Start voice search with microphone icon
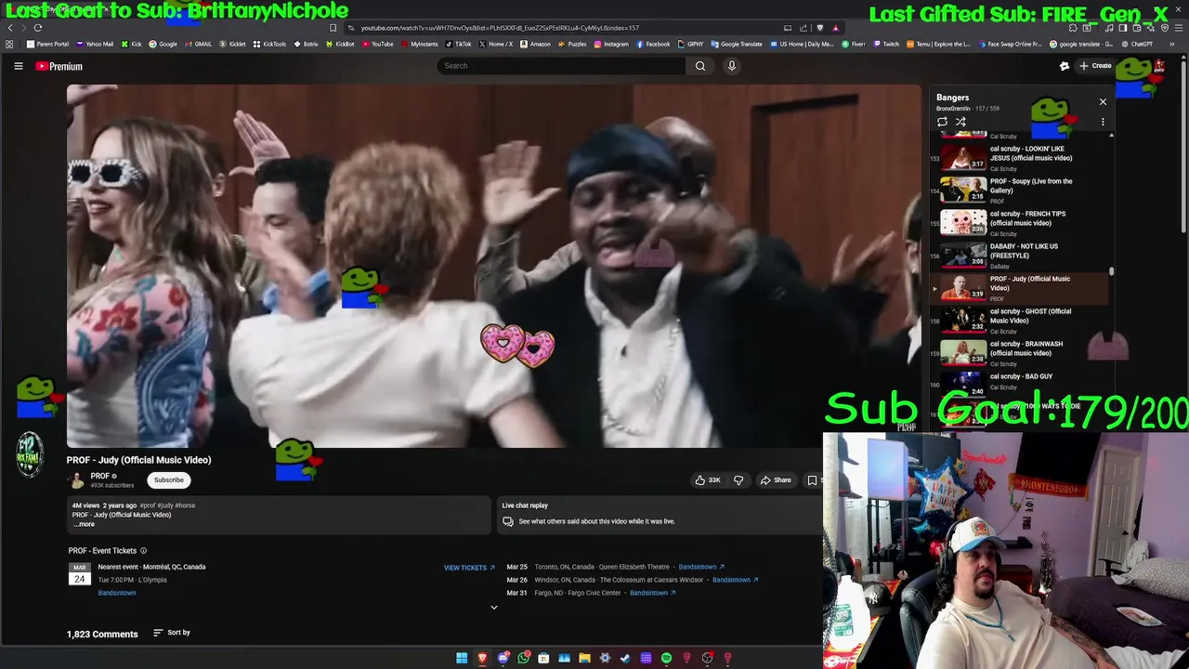The width and height of the screenshot is (1189, 669). (732, 66)
